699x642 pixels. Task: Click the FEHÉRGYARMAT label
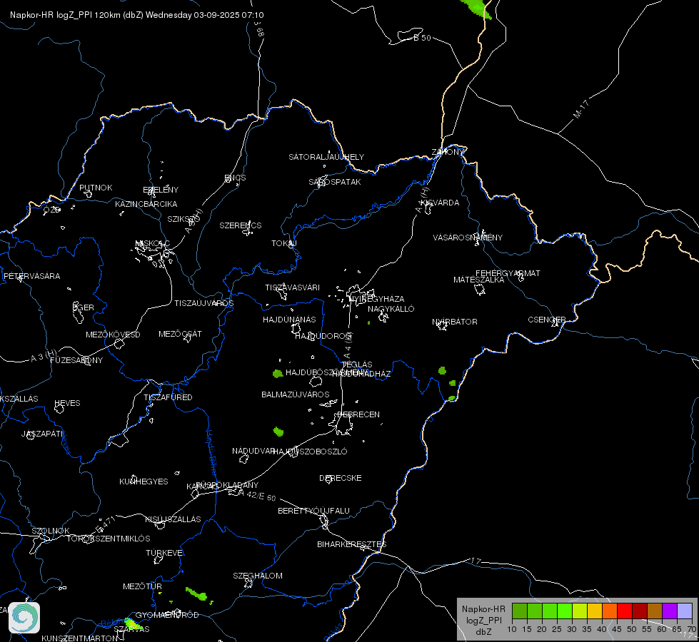click(508, 273)
